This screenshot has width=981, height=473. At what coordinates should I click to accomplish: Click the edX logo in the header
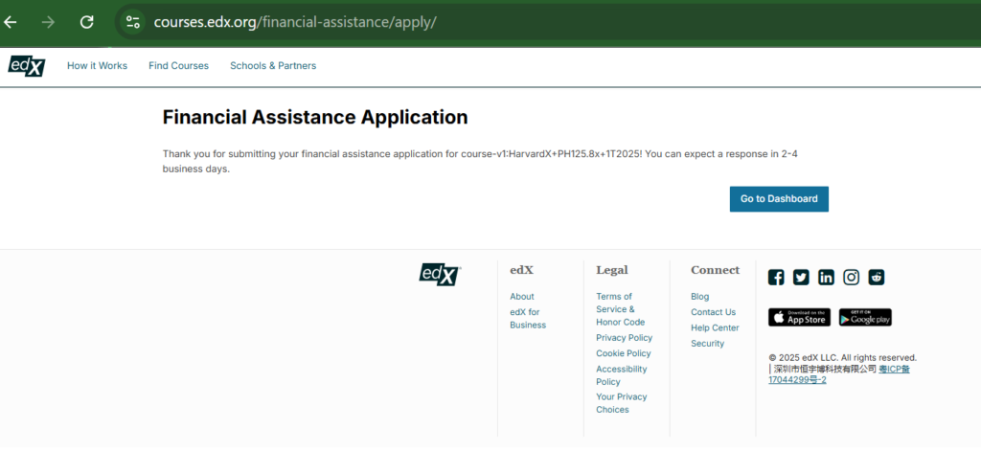[x=26, y=66]
